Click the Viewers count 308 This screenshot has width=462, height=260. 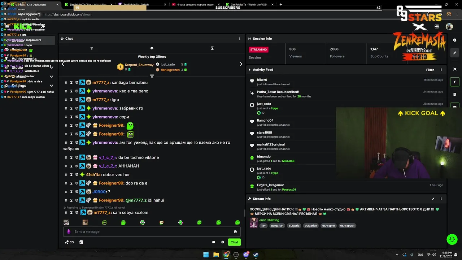tap(292, 49)
